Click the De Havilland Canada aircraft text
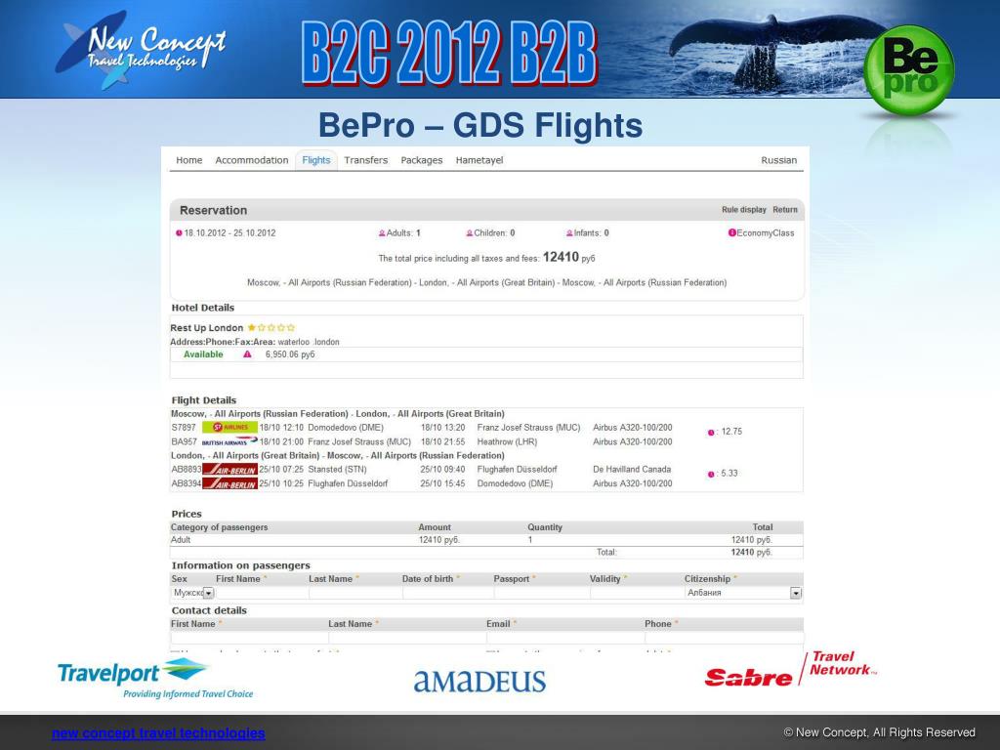The height and width of the screenshot is (750, 1000). (x=632, y=470)
